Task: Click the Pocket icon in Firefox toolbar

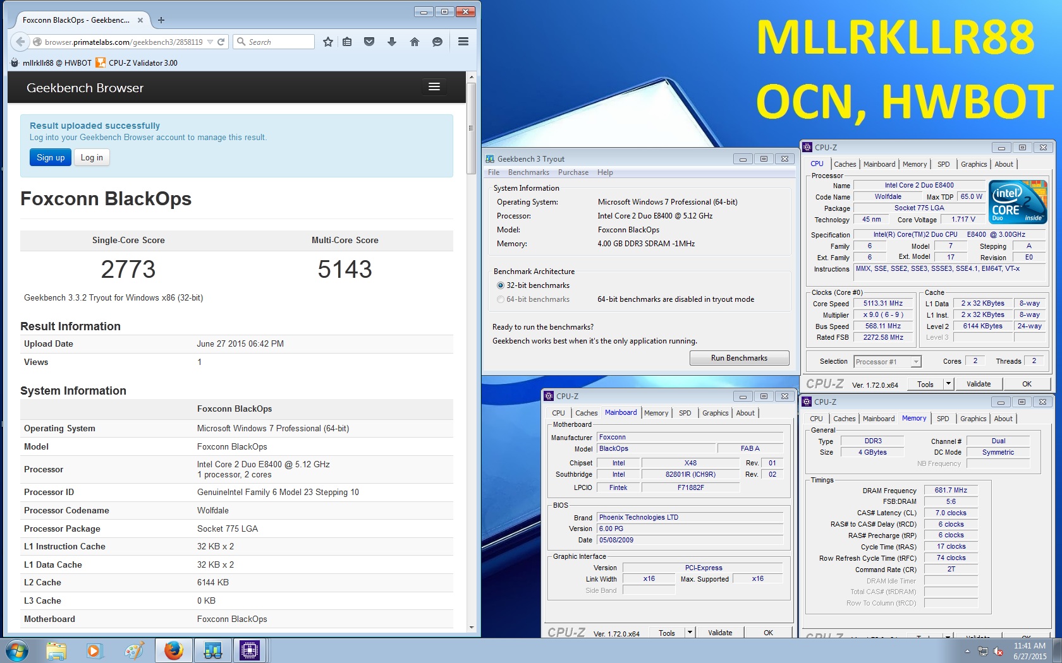Action: click(369, 42)
